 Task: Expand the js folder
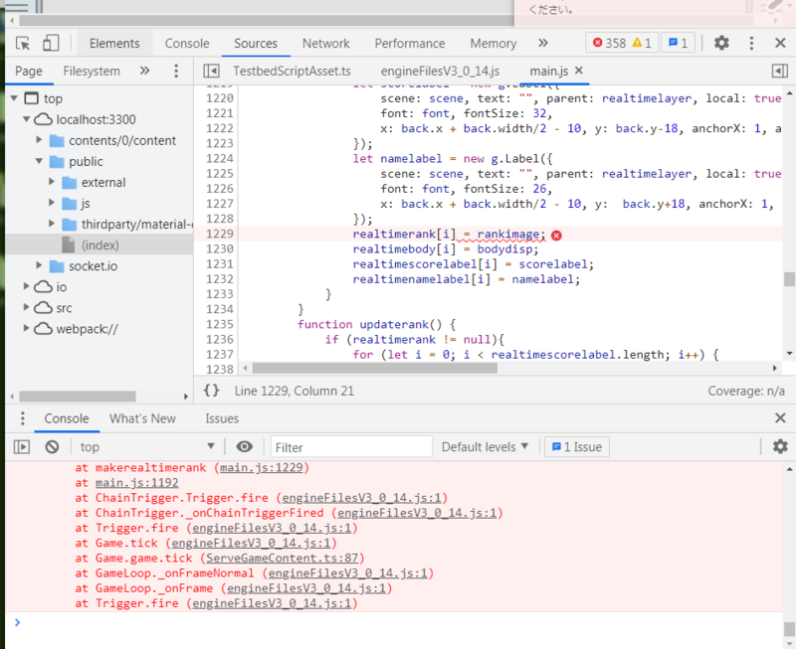coord(52,203)
